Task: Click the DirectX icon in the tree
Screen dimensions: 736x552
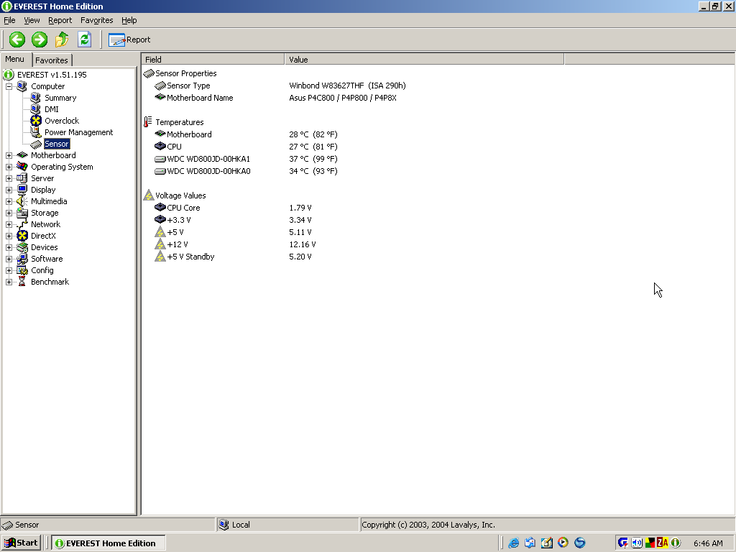Action: pyautogui.click(x=22, y=236)
